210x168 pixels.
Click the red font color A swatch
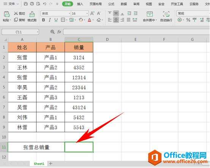[90, 20]
